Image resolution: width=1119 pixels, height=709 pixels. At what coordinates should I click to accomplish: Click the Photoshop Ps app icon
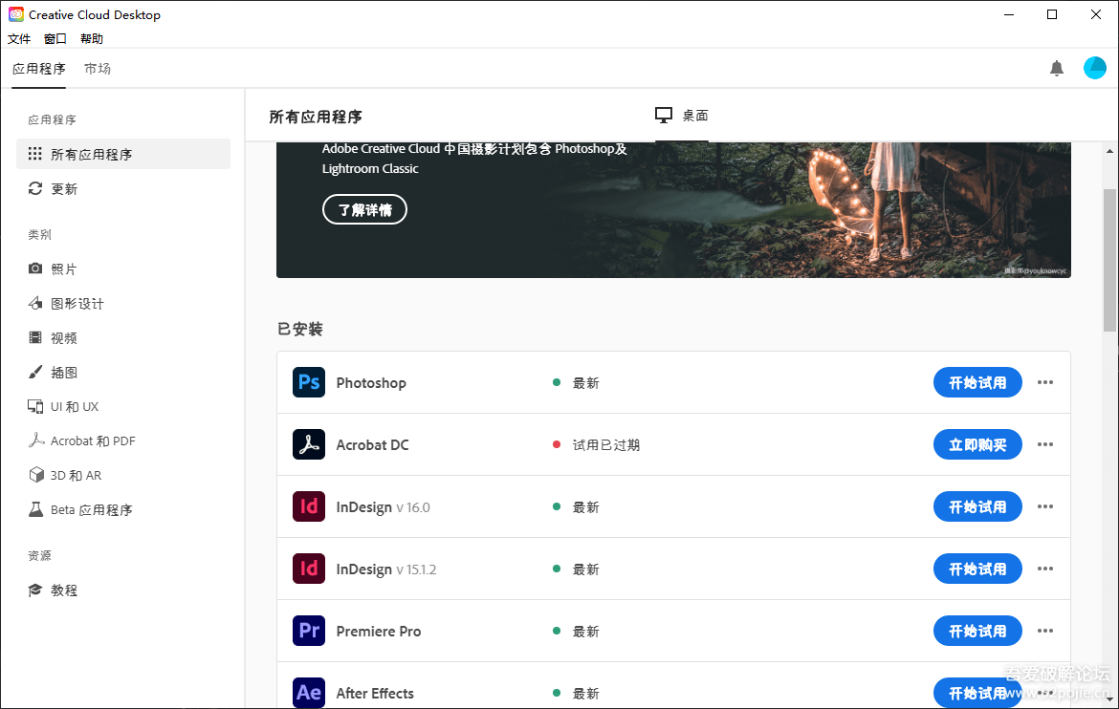pyautogui.click(x=308, y=382)
